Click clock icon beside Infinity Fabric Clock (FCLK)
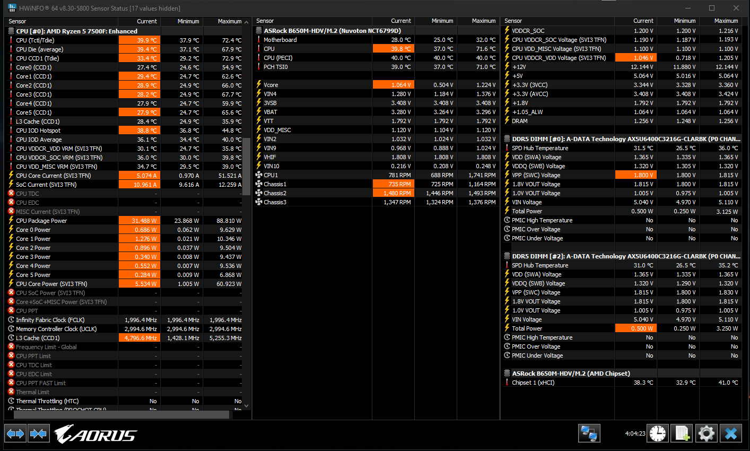The image size is (750, 451). pos(11,320)
